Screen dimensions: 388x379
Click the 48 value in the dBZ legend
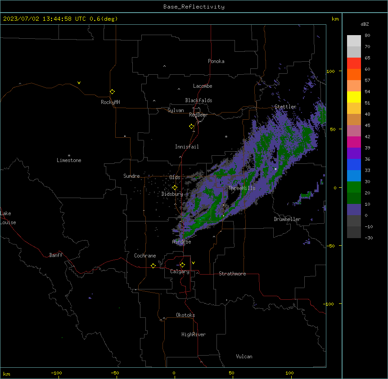[x=367, y=114]
